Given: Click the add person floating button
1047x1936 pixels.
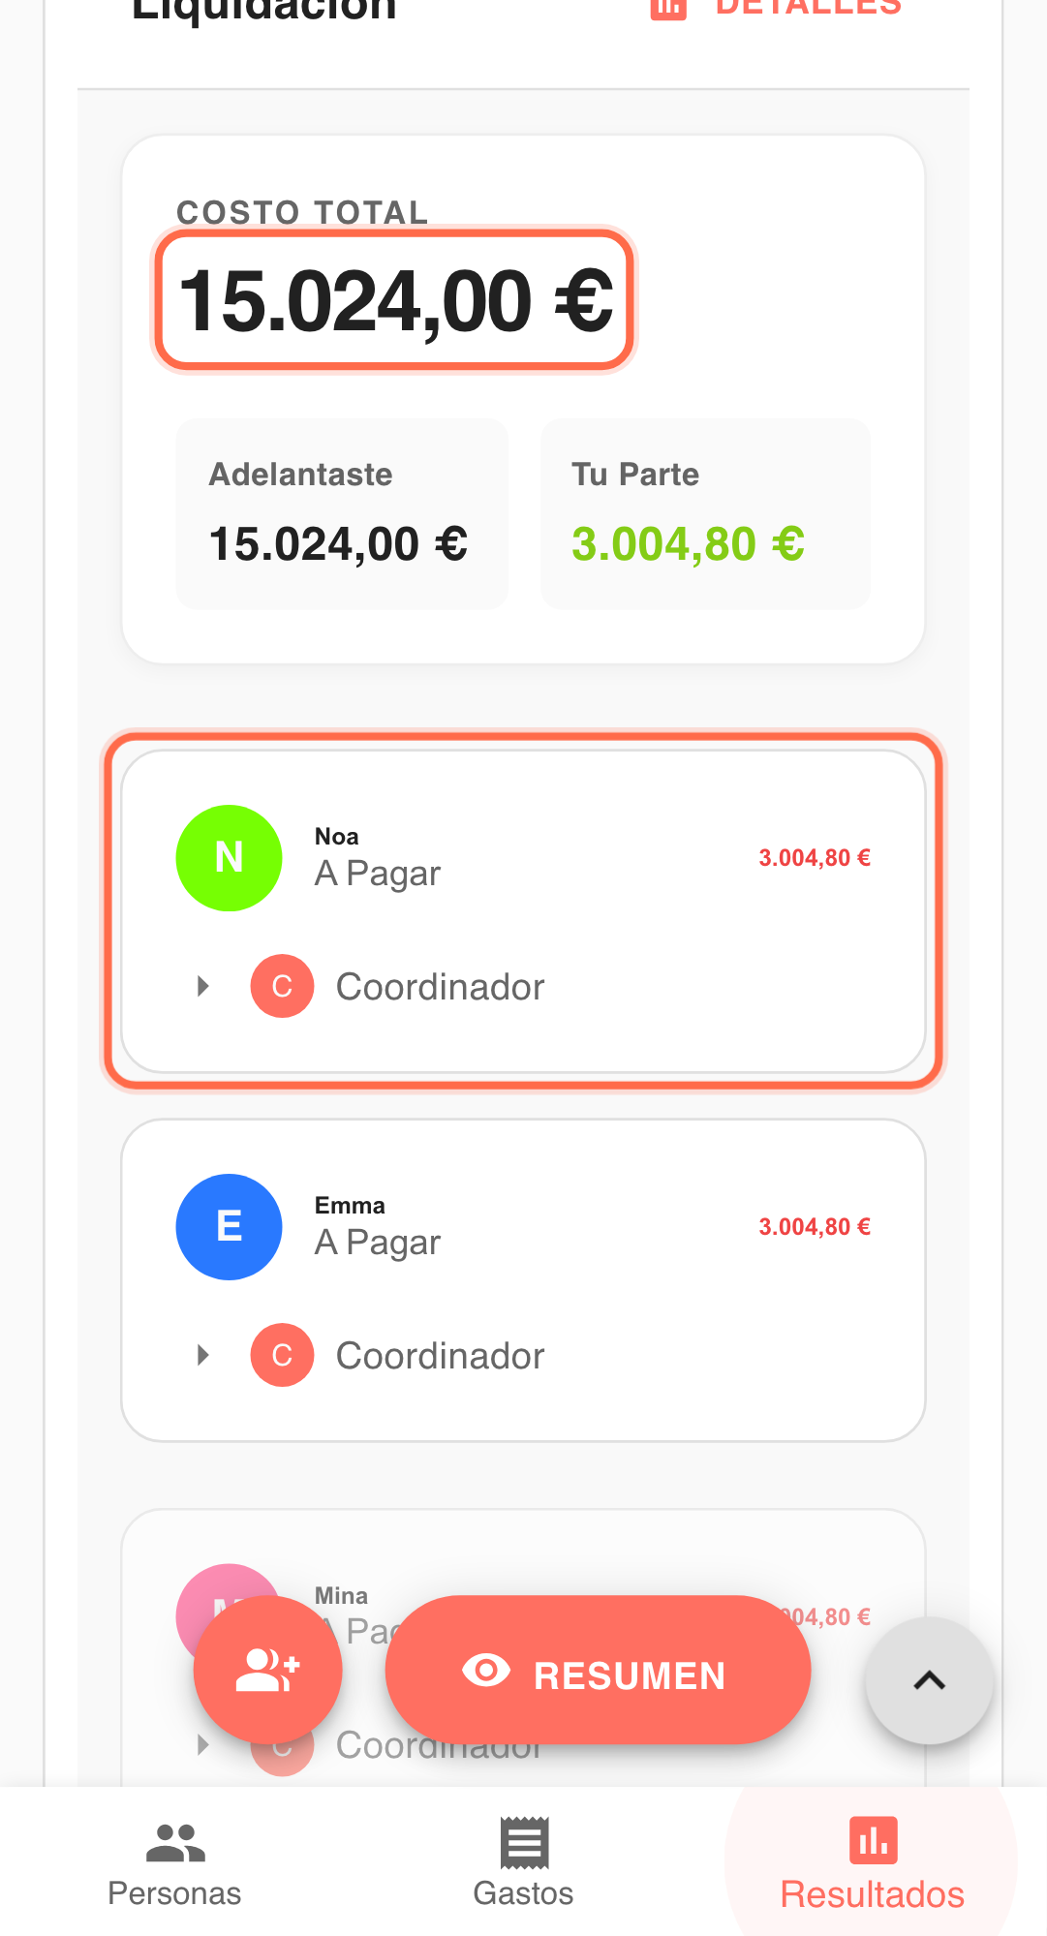Looking at the screenshot, I should [x=267, y=1671].
